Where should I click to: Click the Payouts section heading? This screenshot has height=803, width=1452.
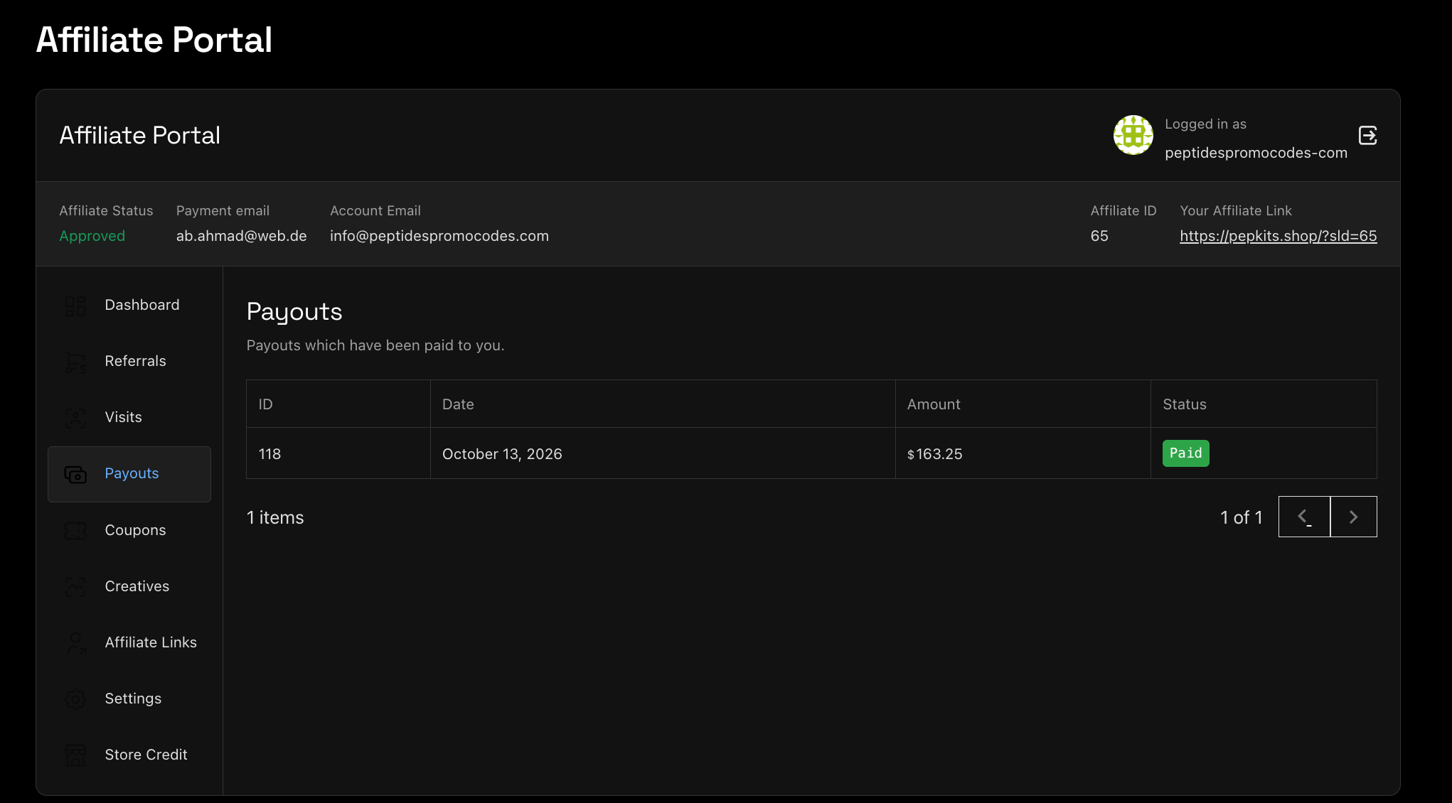[x=294, y=312]
